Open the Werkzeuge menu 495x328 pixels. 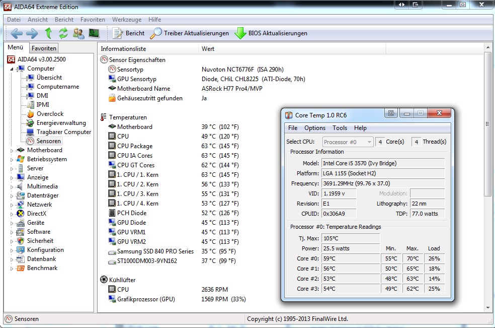127,20
